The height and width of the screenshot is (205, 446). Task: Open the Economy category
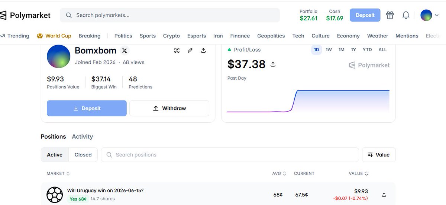(x=348, y=36)
